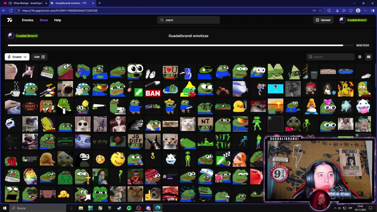
Task: Select the winking yellow emoji emote
Action: 118,159
